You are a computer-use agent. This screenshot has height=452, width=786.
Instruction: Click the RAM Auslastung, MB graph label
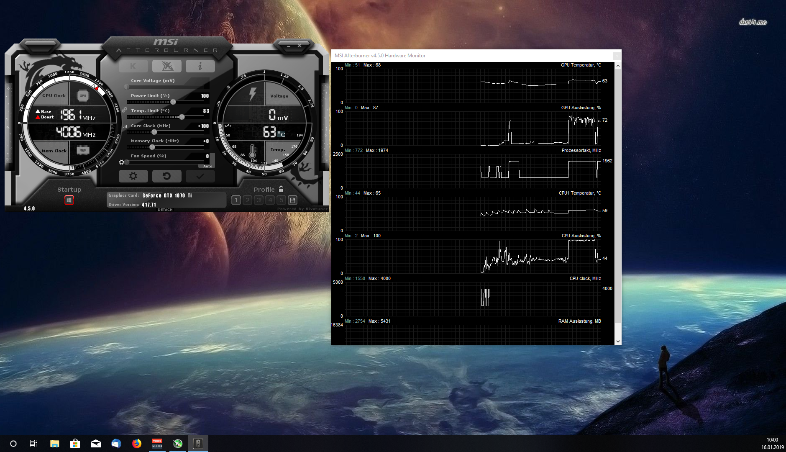pos(579,321)
